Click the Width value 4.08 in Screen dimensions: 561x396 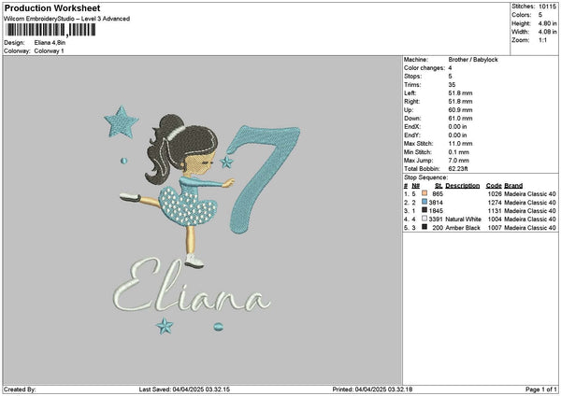click(547, 32)
